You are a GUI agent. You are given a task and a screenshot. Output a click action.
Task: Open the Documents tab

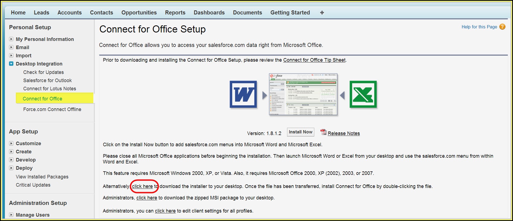[247, 13]
